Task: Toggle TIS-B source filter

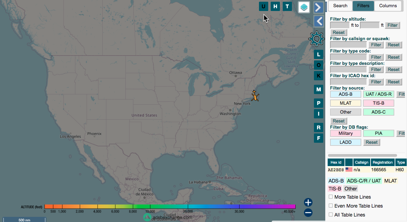Action: point(378,103)
